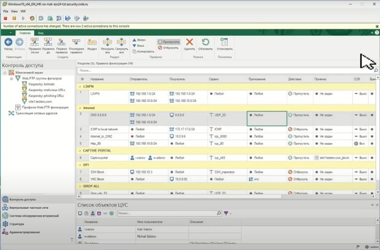Click the Последнее правило icon
This screenshot has width=380, height=250.
pyautogui.click(x=76, y=42)
